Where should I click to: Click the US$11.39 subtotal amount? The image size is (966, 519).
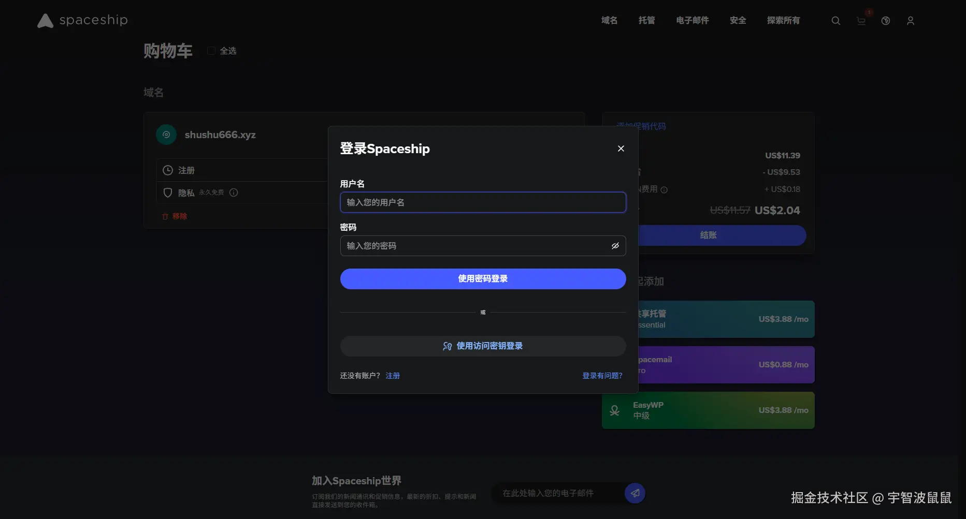[783, 155]
